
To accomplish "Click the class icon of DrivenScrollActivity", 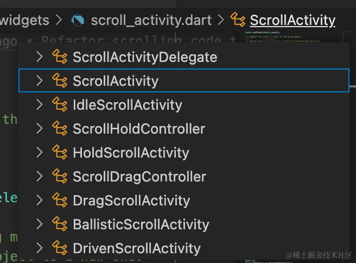I will tap(60, 248).
